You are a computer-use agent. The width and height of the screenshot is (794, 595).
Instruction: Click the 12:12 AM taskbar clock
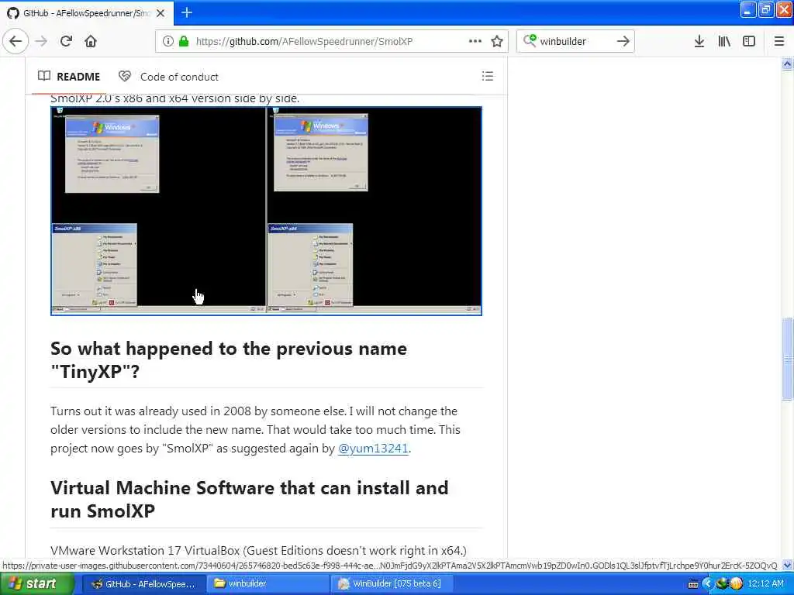click(765, 583)
